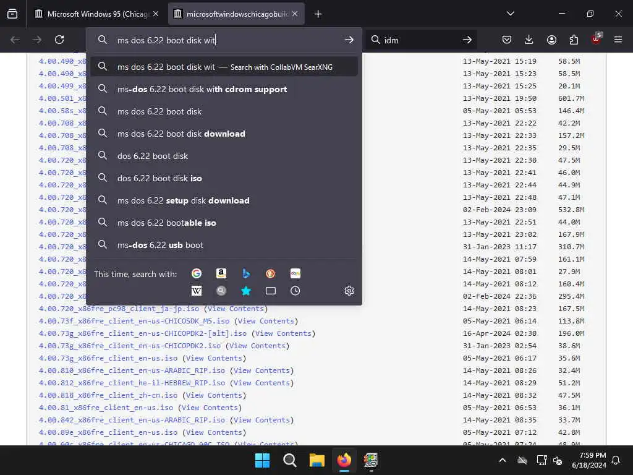633x475 pixels.
Task: Open Windows taskbar Search
Action: tap(289, 460)
